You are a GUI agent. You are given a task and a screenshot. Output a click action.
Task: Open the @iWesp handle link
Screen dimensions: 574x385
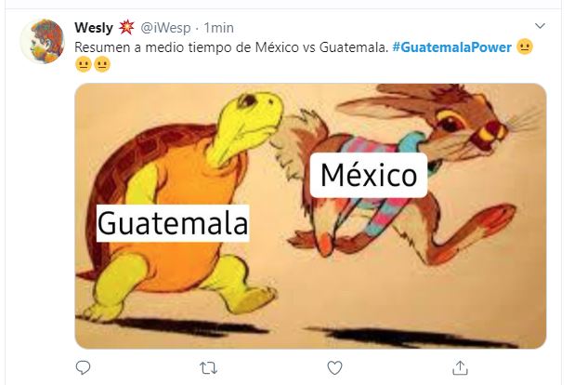[x=166, y=28]
